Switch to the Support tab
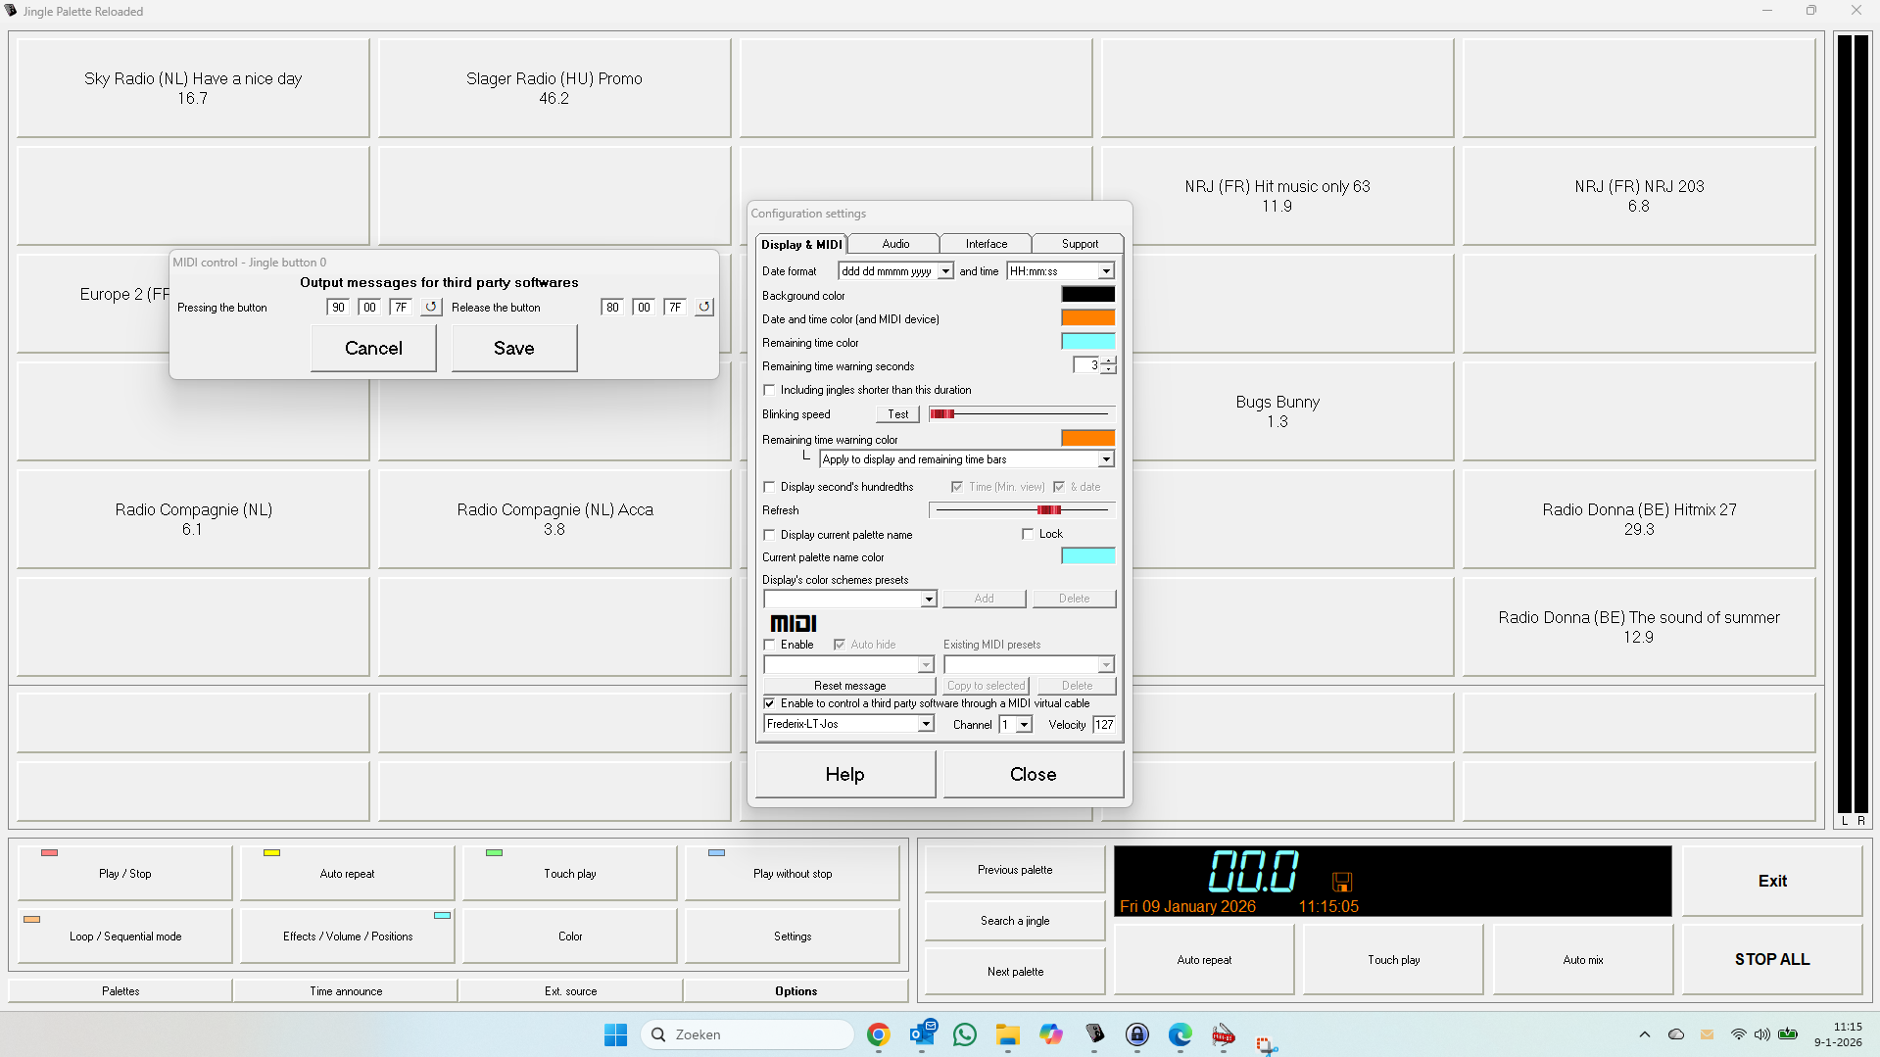 (x=1078, y=243)
